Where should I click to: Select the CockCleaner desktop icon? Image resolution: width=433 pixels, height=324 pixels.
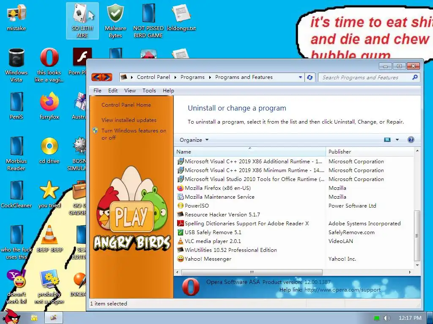point(16,194)
